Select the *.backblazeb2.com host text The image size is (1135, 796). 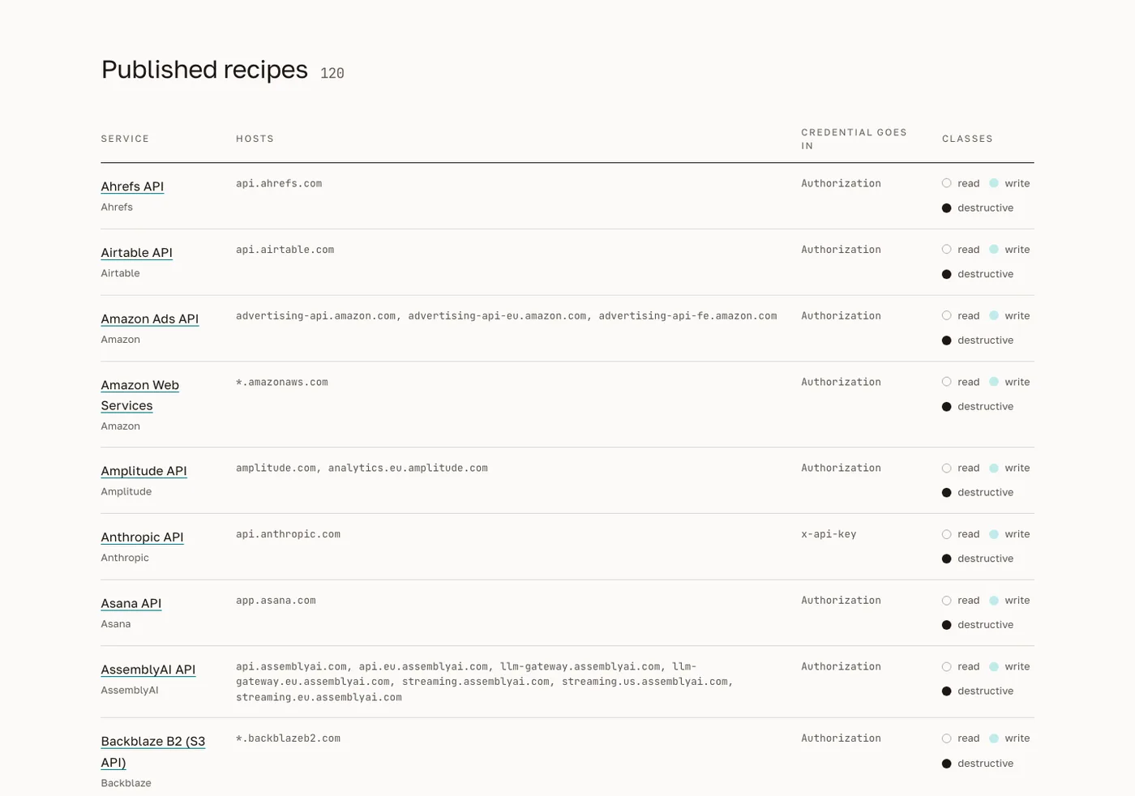pos(288,738)
